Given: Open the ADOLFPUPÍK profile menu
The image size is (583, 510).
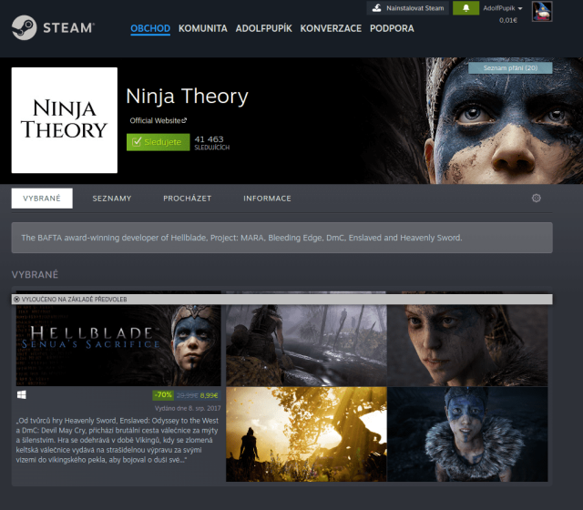Looking at the screenshot, I should point(263,28).
